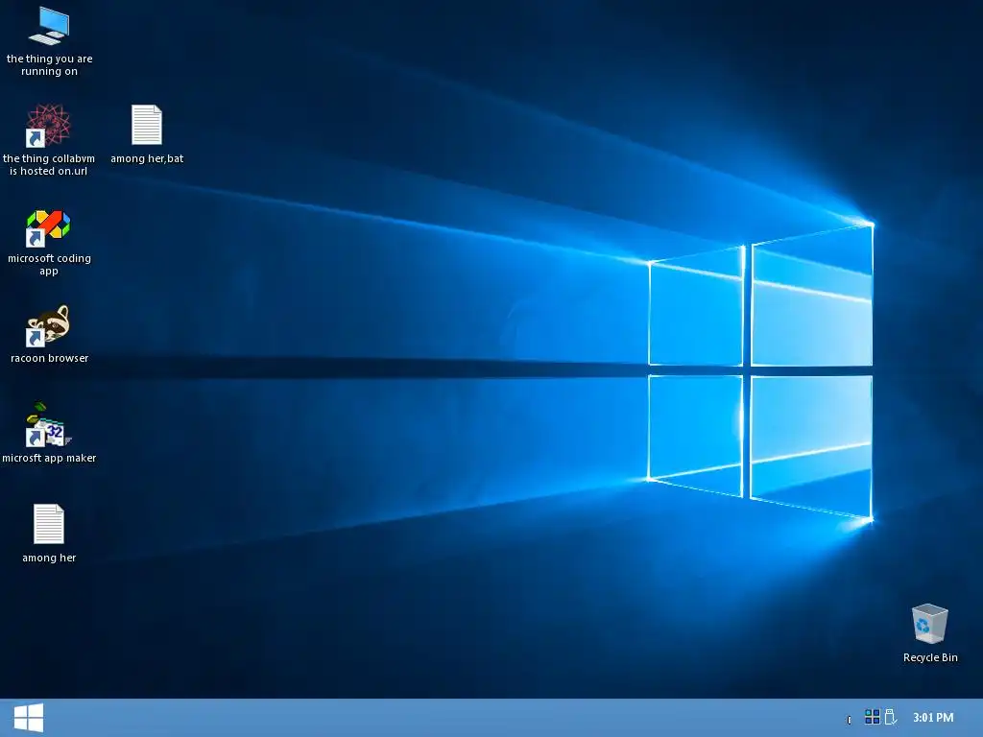Open the Start menu with Windows logo

[x=28, y=718]
